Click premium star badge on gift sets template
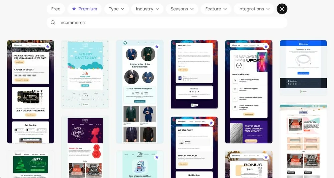The height and width of the screenshot is (178, 334). [48, 47]
